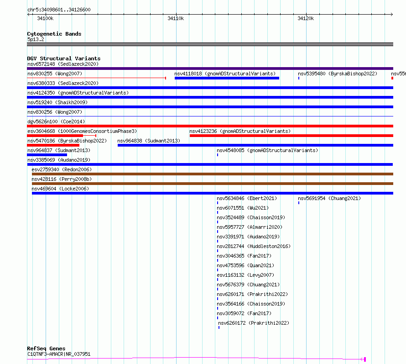Click the RefSeq Genes track heading
This screenshot has width=406, height=364.
(x=46, y=349)
